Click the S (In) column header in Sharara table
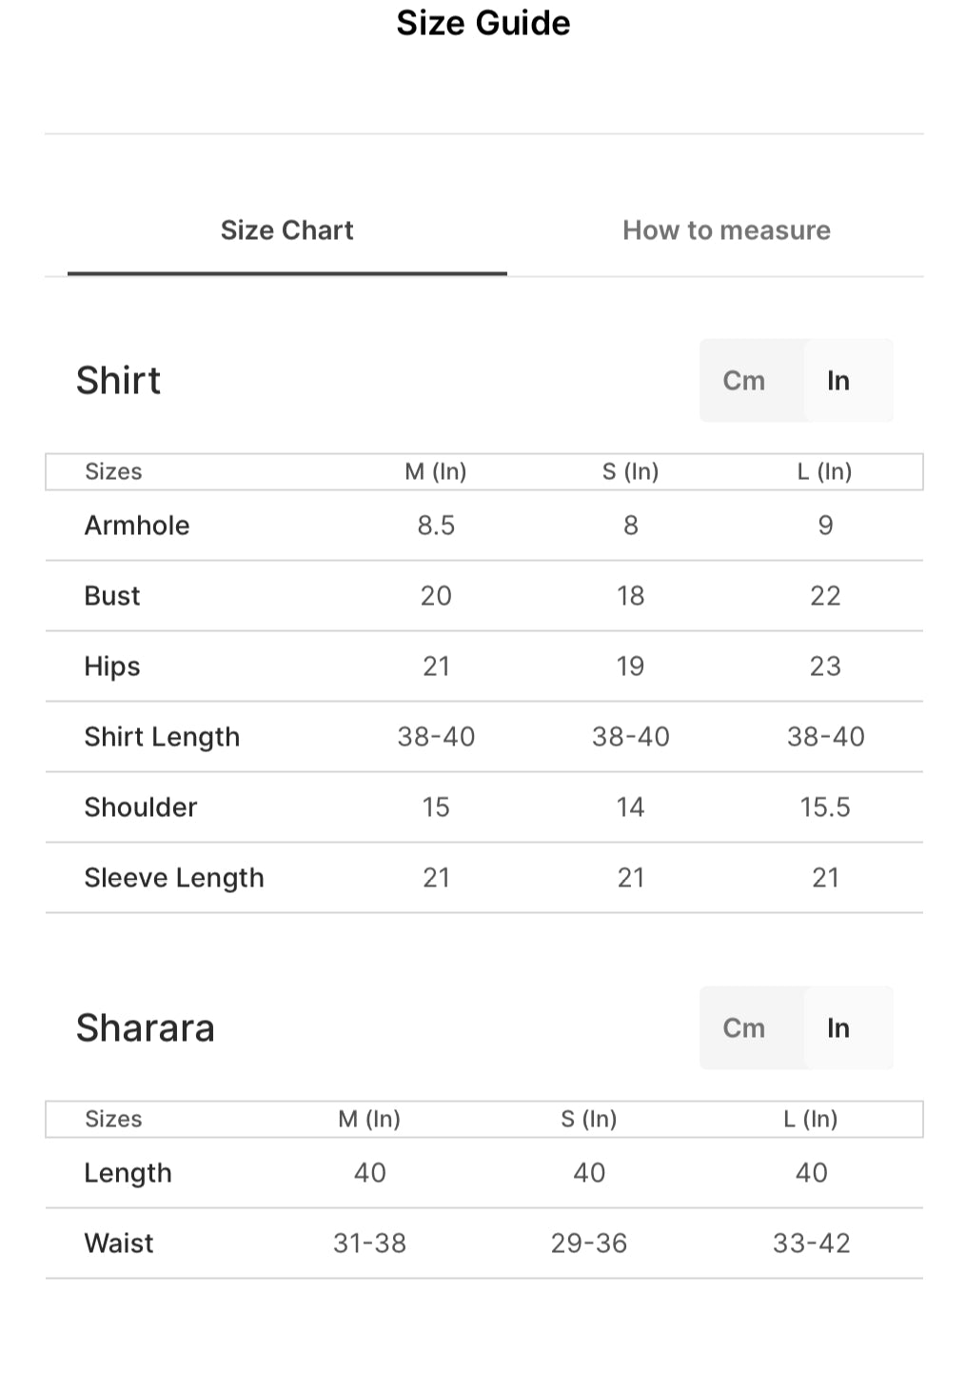The width and height of the screenshot is (966, 1373). tap(589, 1120)
